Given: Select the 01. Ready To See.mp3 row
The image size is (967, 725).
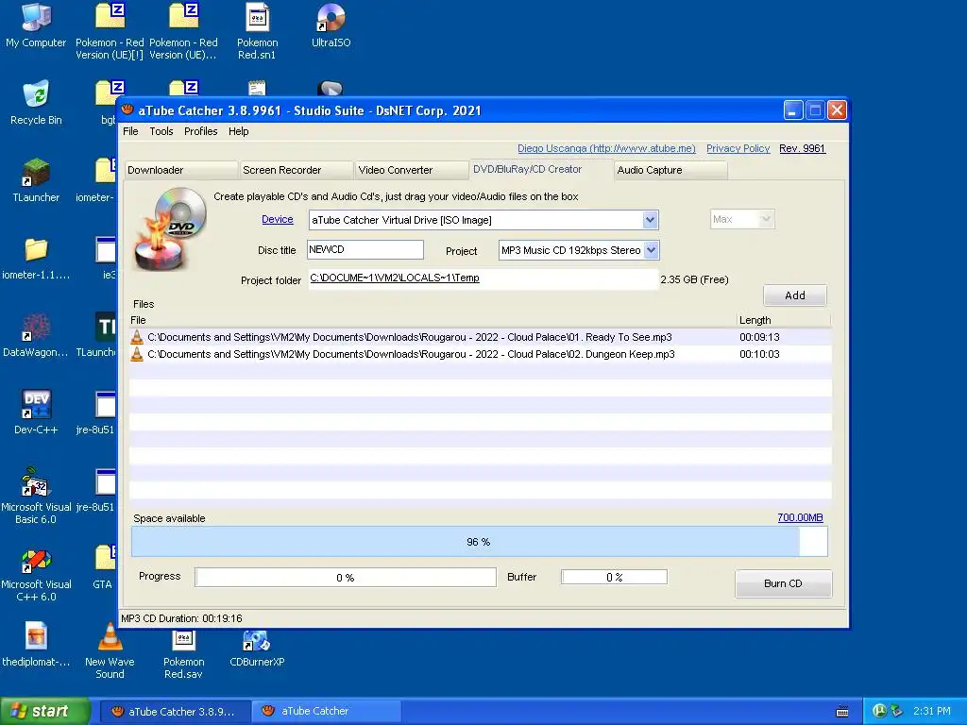Looking at the screenshot, I should [x=481, y=337].
